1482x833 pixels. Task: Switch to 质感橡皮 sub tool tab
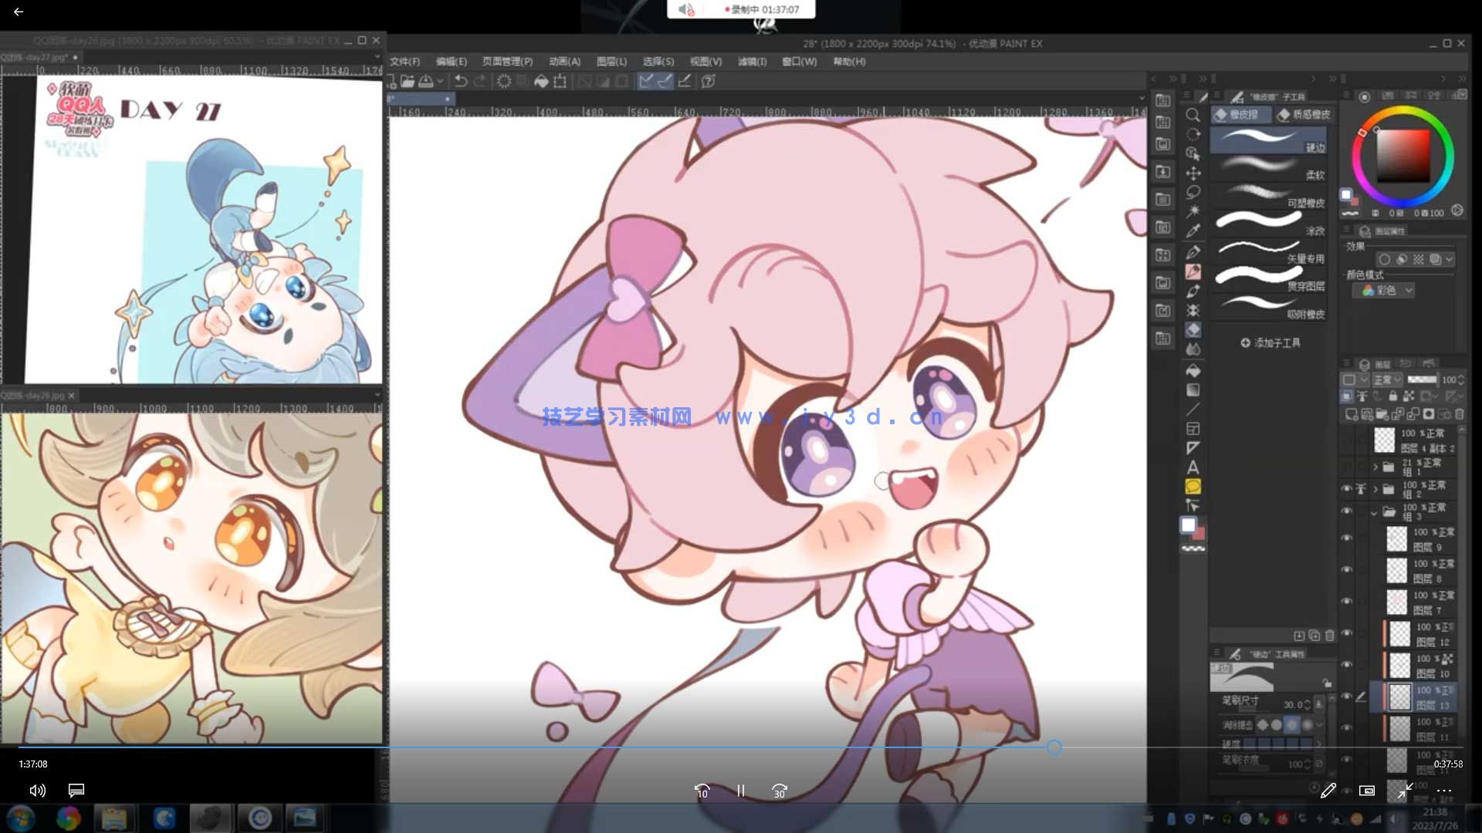pyautogui.click(x=1304, y=115)
